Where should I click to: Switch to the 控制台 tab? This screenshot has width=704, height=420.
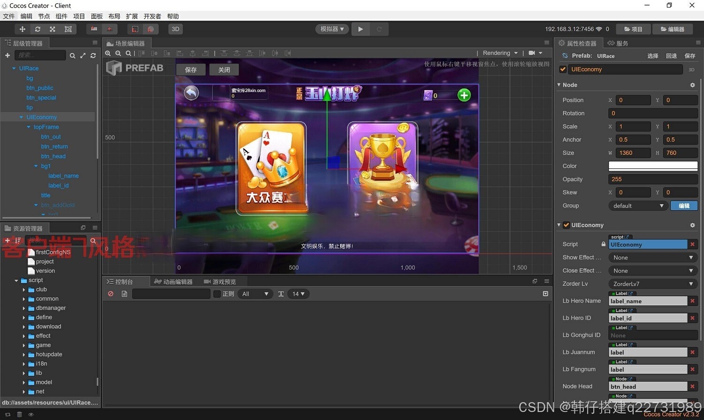tap(120, 282)
